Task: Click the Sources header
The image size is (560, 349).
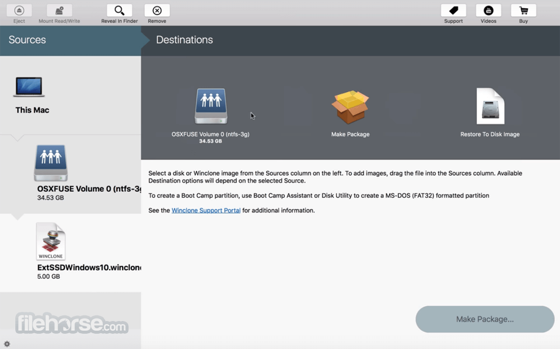Action: 27,40
